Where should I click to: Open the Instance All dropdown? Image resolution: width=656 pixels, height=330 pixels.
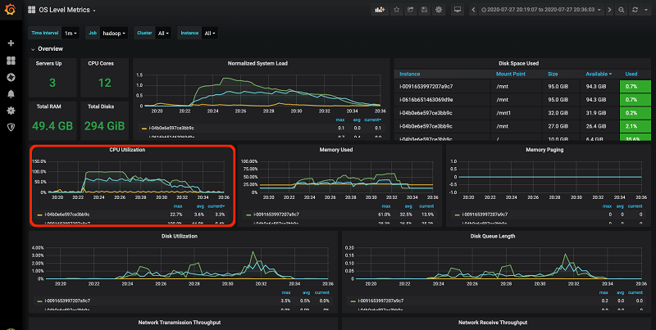[210, 33]
